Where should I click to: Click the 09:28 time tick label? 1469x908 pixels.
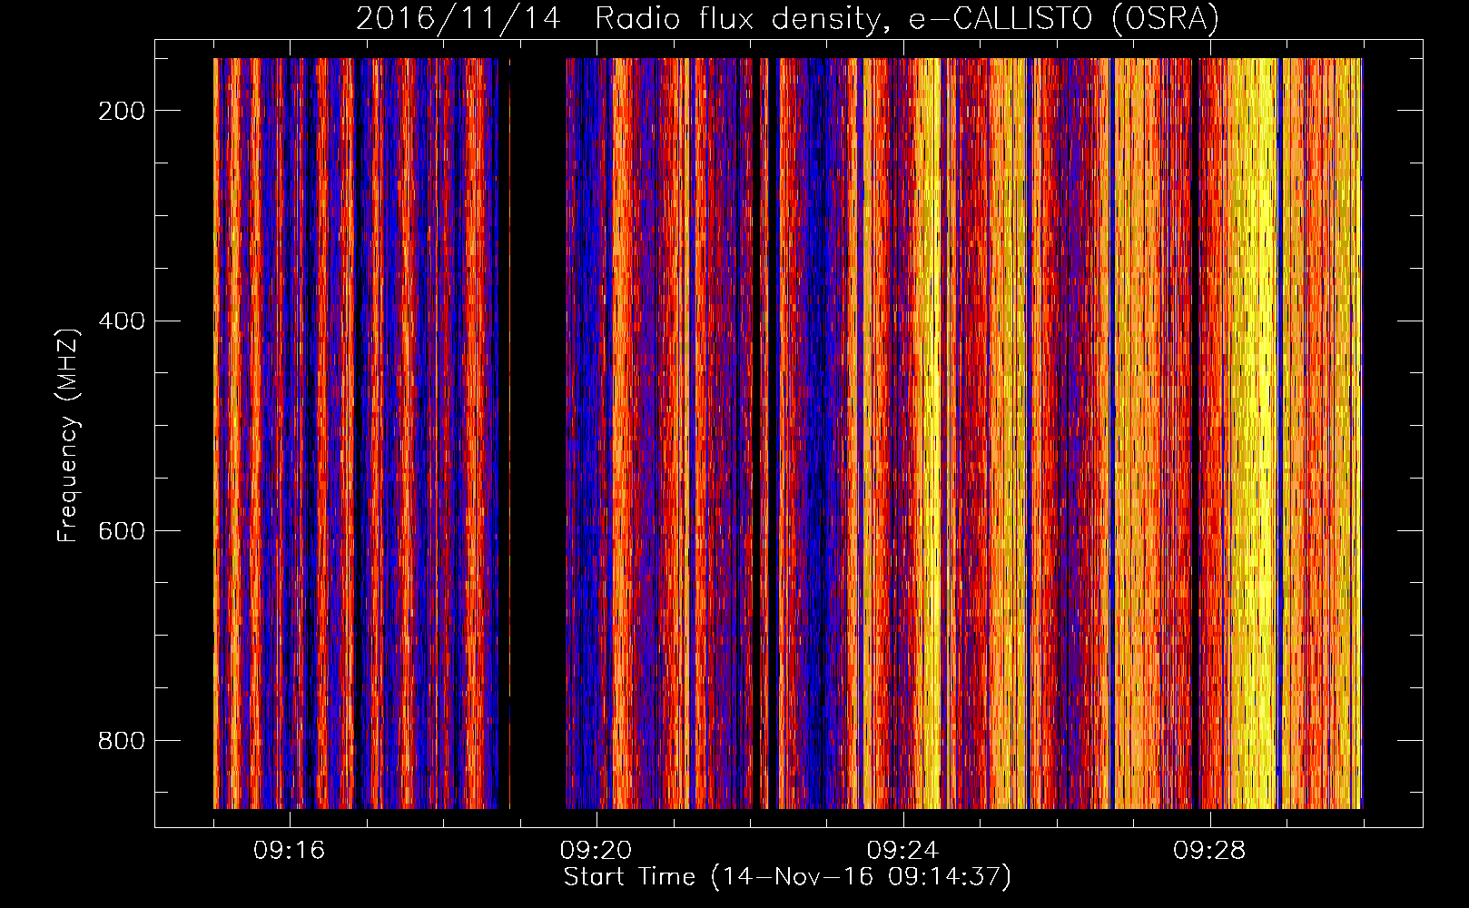pos(1209,851)
